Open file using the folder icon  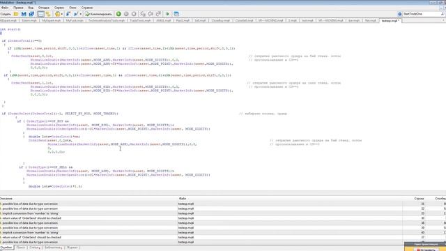16,14
